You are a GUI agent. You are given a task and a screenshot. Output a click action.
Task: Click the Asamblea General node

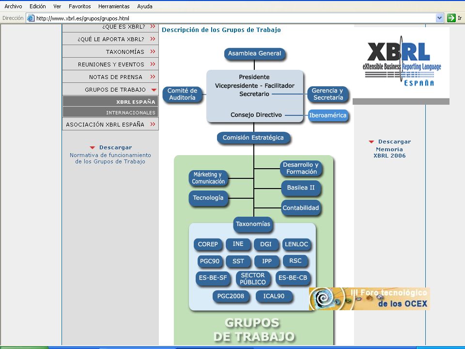coord(254,53)
